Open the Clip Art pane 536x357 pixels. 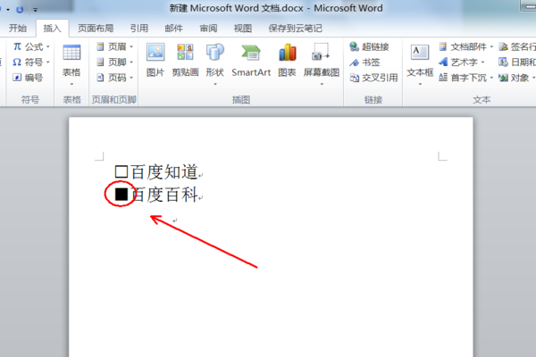click(185, 60)
